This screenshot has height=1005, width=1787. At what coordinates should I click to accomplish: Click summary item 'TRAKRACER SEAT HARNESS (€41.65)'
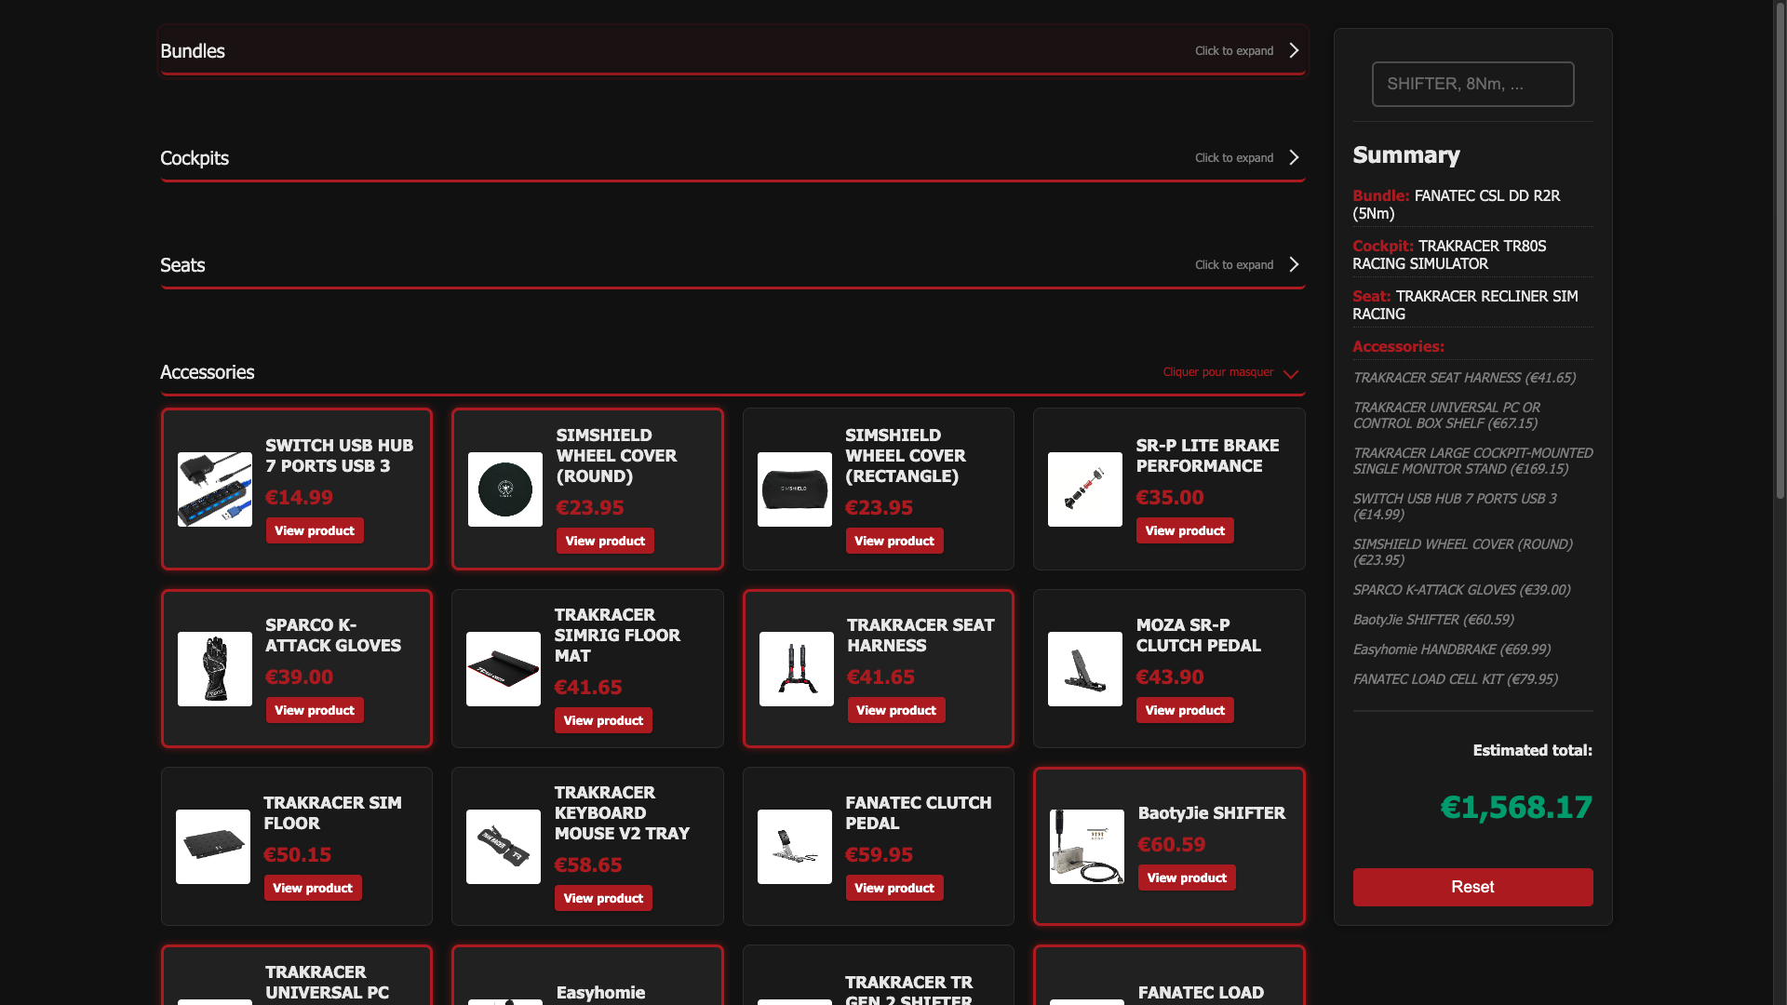coord(1464,378)
